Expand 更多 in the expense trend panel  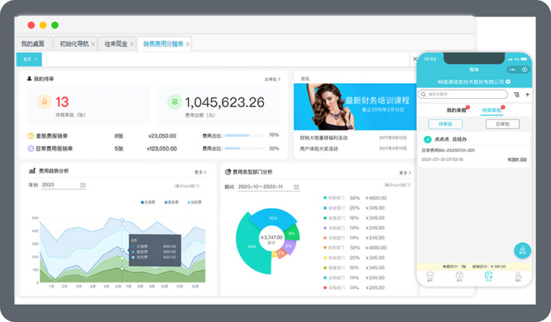199,171
